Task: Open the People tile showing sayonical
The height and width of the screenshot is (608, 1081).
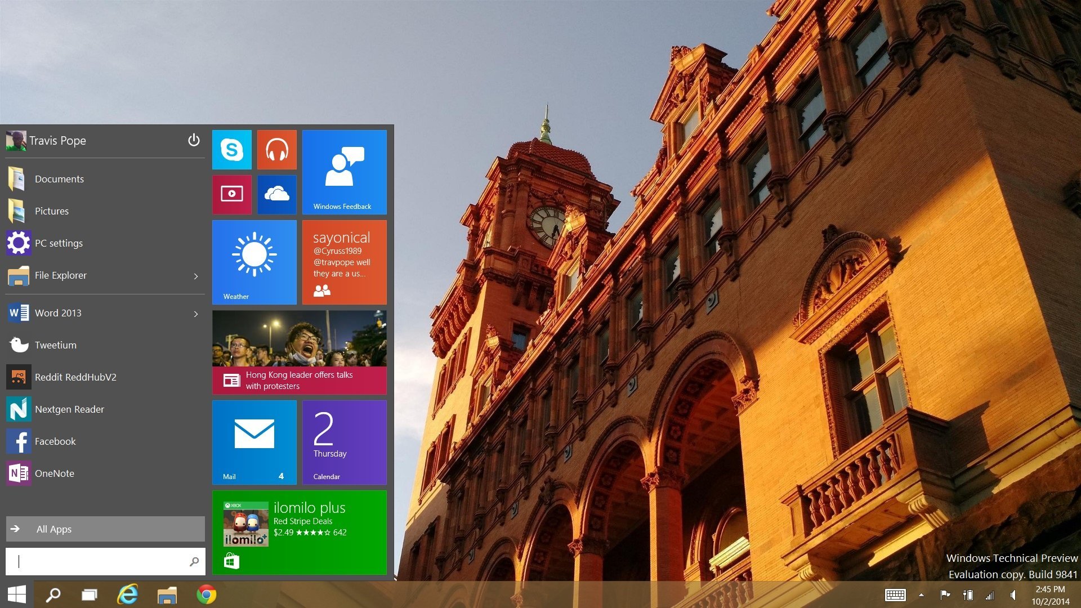Action: click(344, 262)
